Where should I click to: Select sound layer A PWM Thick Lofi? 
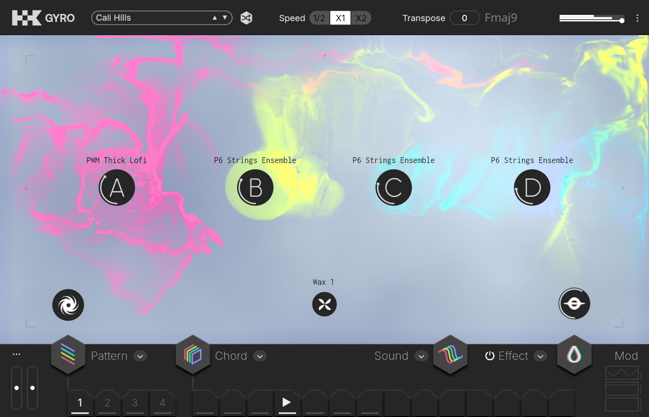[117, 188]
